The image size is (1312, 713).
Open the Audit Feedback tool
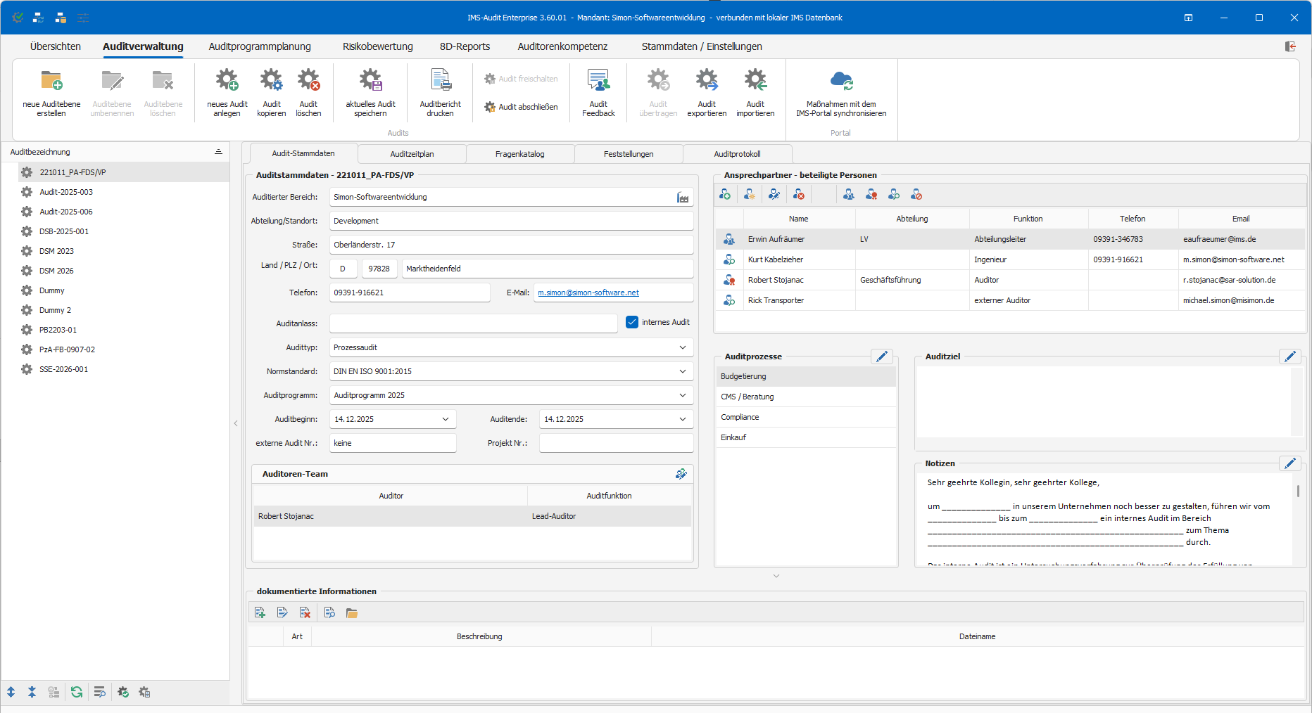598,93
